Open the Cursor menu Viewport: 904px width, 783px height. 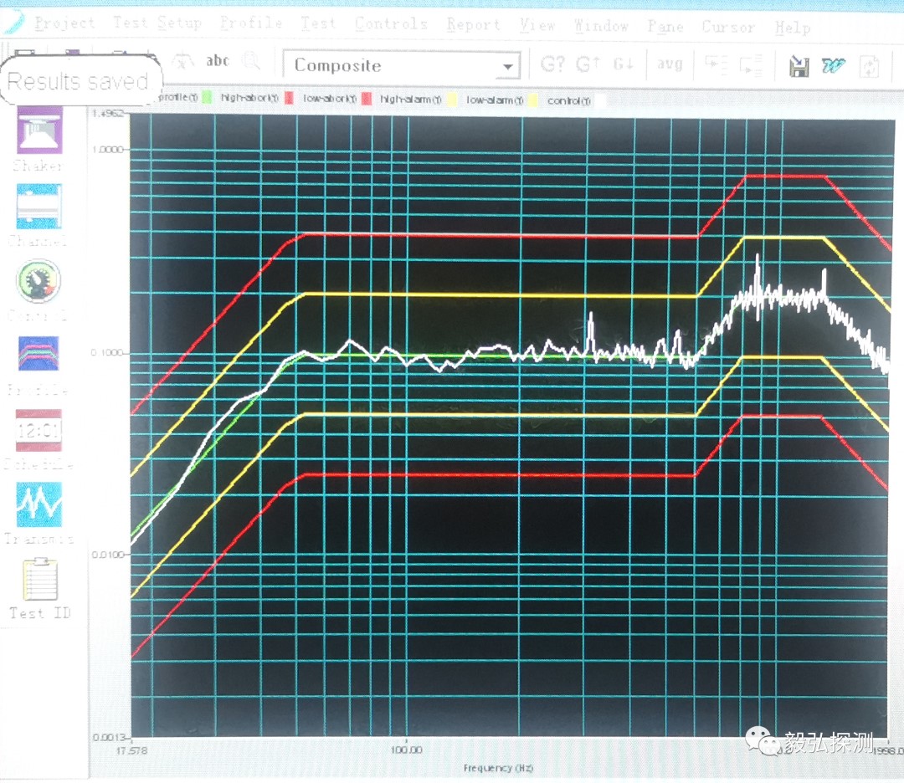(727, 28)
